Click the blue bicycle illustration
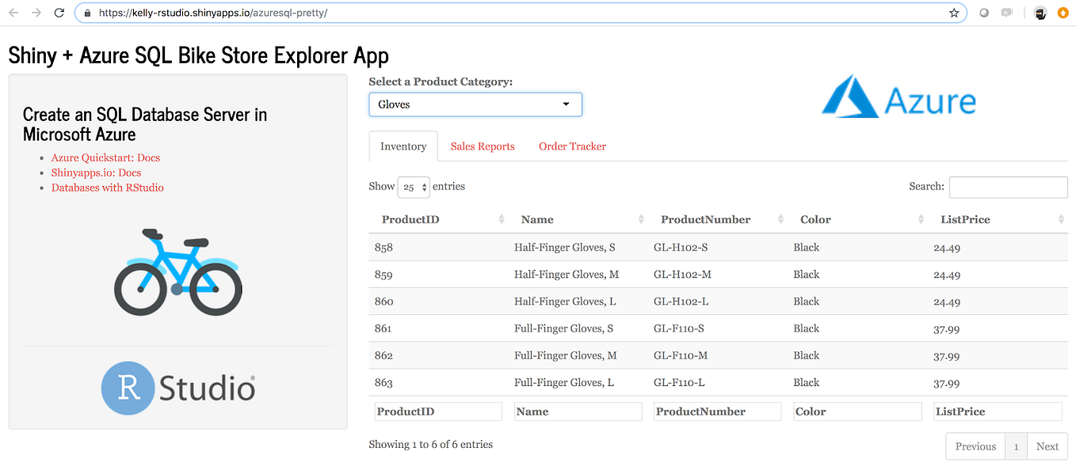This screenshot has width=1076, height=470. click(x=177, y=271)
